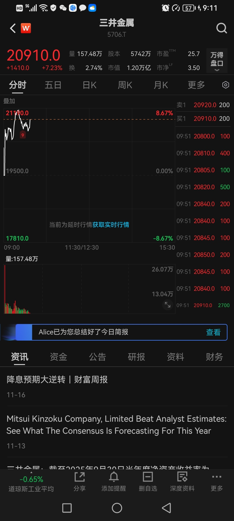Tap the alarm clock status bar icon
This screenshot has width=234, height=521.
click(165, 8)
